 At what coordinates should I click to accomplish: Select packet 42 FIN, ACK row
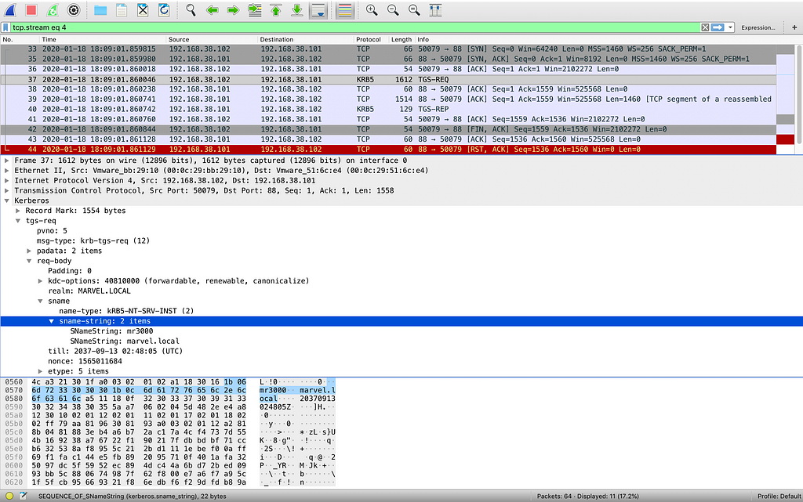[x=388, y=129]
